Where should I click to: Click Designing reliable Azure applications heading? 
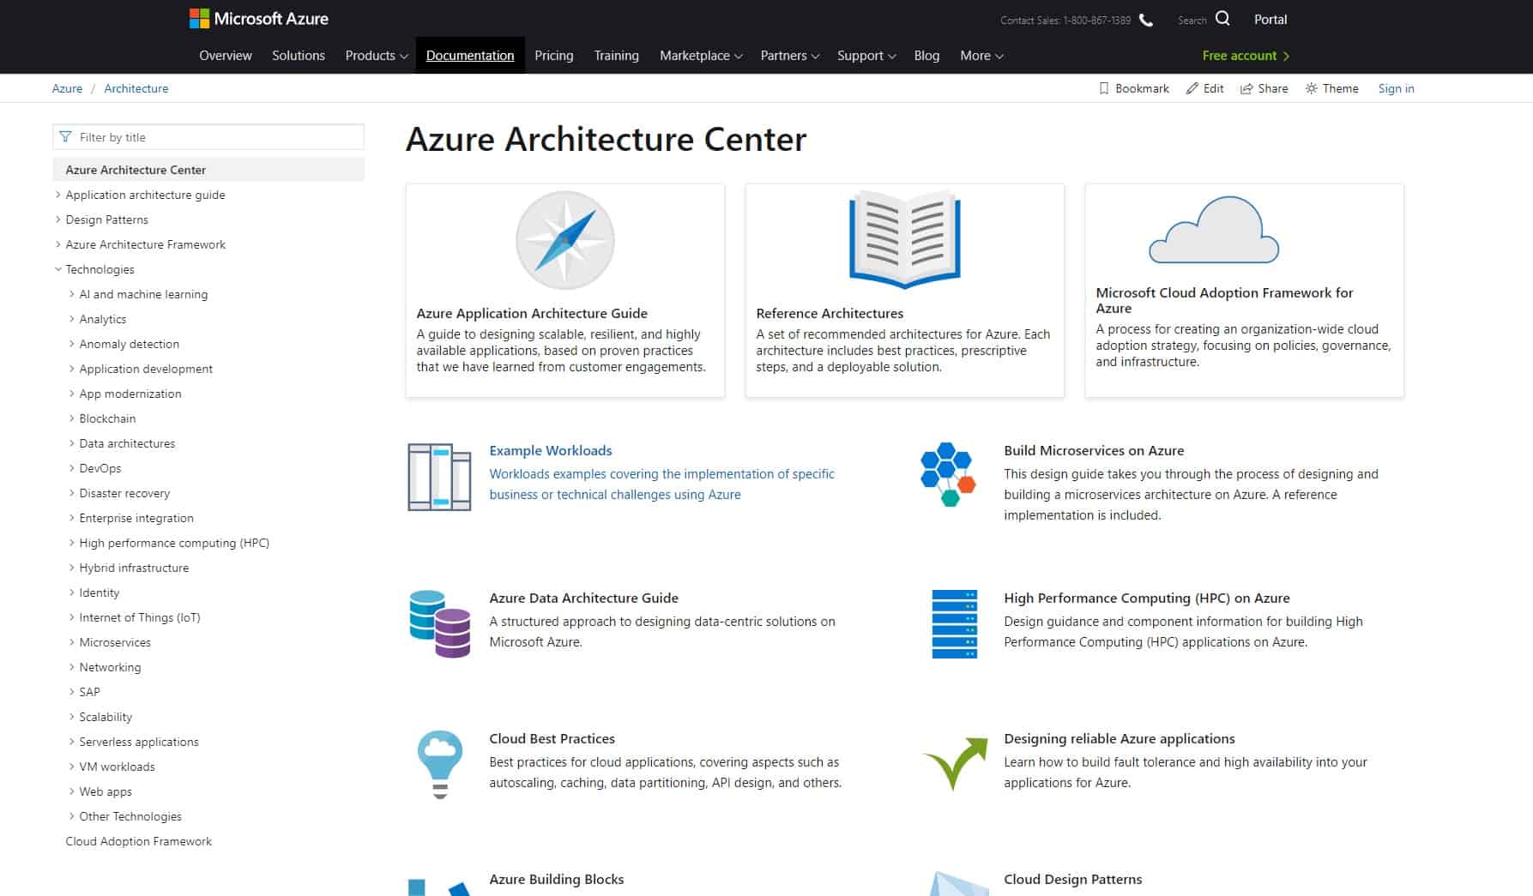pyautogui.click(x=1120, y=738)
